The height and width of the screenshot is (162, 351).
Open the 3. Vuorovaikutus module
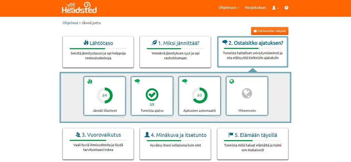tap(98, 144)
